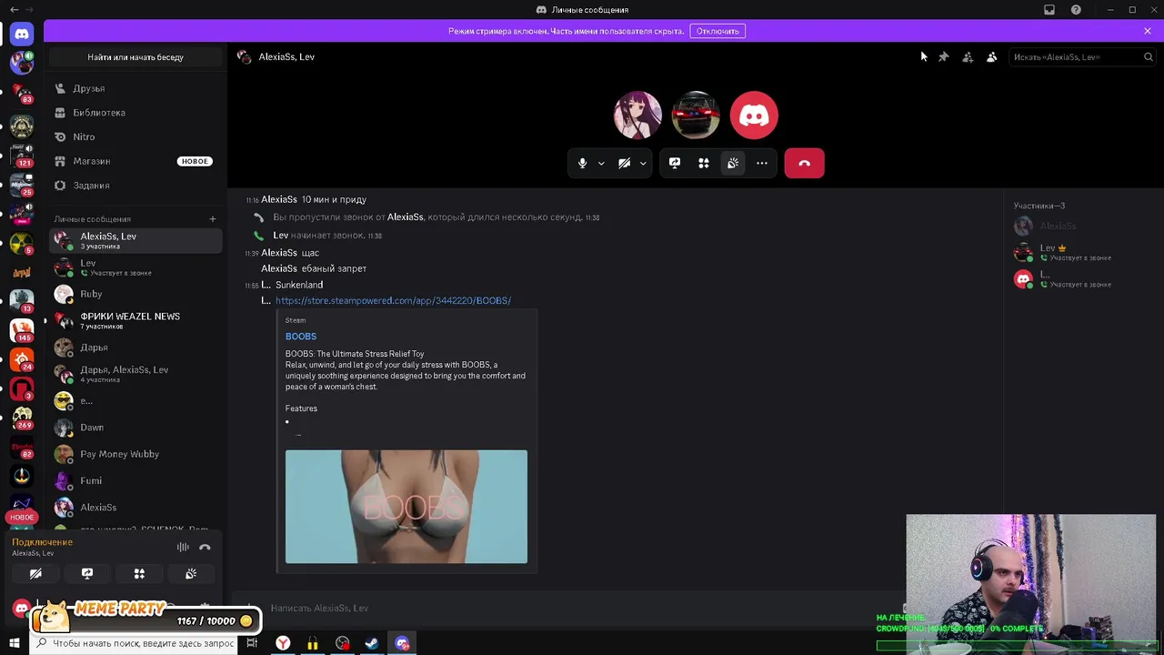Image resolution: width=1164 pixels, height=655 pixels.
Task: Open the Dawn direct message
Action: (x=135, y=428)
